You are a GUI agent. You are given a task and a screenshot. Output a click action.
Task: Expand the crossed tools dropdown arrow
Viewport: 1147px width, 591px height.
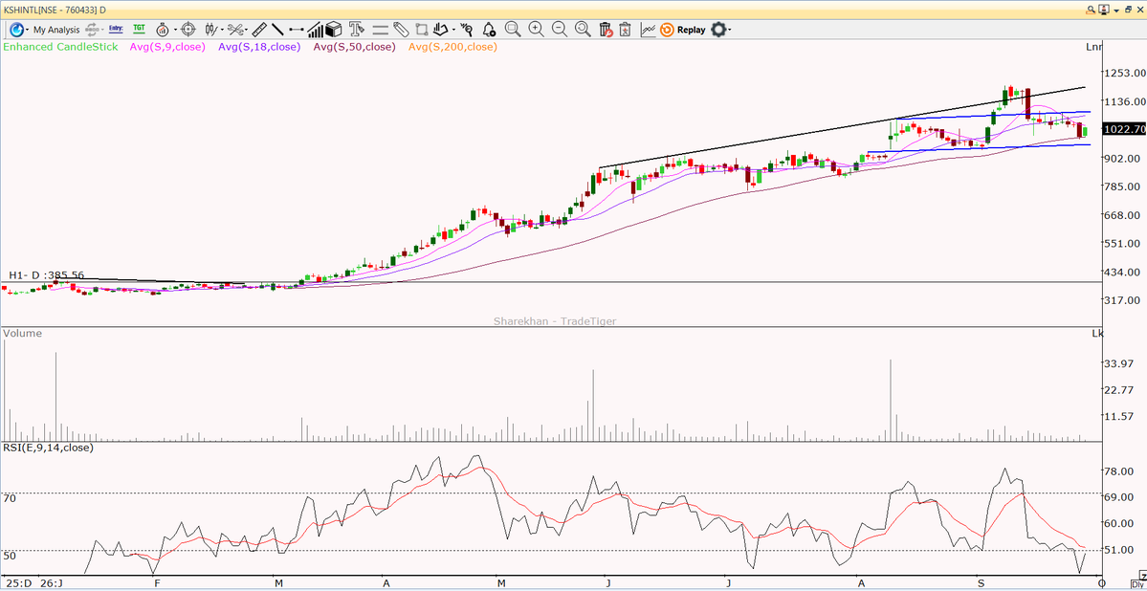pyautogui.click(x=247, y=30)
